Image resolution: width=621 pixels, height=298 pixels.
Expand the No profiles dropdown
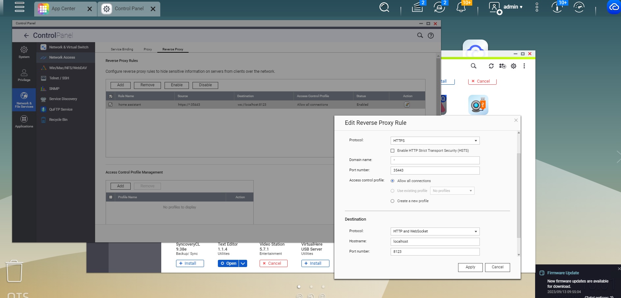(x=471, y=191)
